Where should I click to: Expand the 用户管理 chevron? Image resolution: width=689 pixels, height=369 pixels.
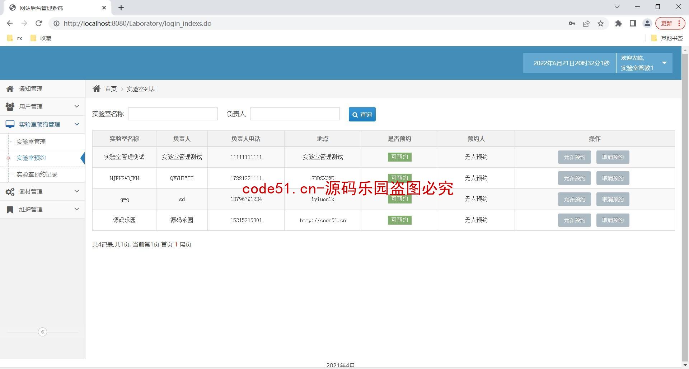[76, 106]
